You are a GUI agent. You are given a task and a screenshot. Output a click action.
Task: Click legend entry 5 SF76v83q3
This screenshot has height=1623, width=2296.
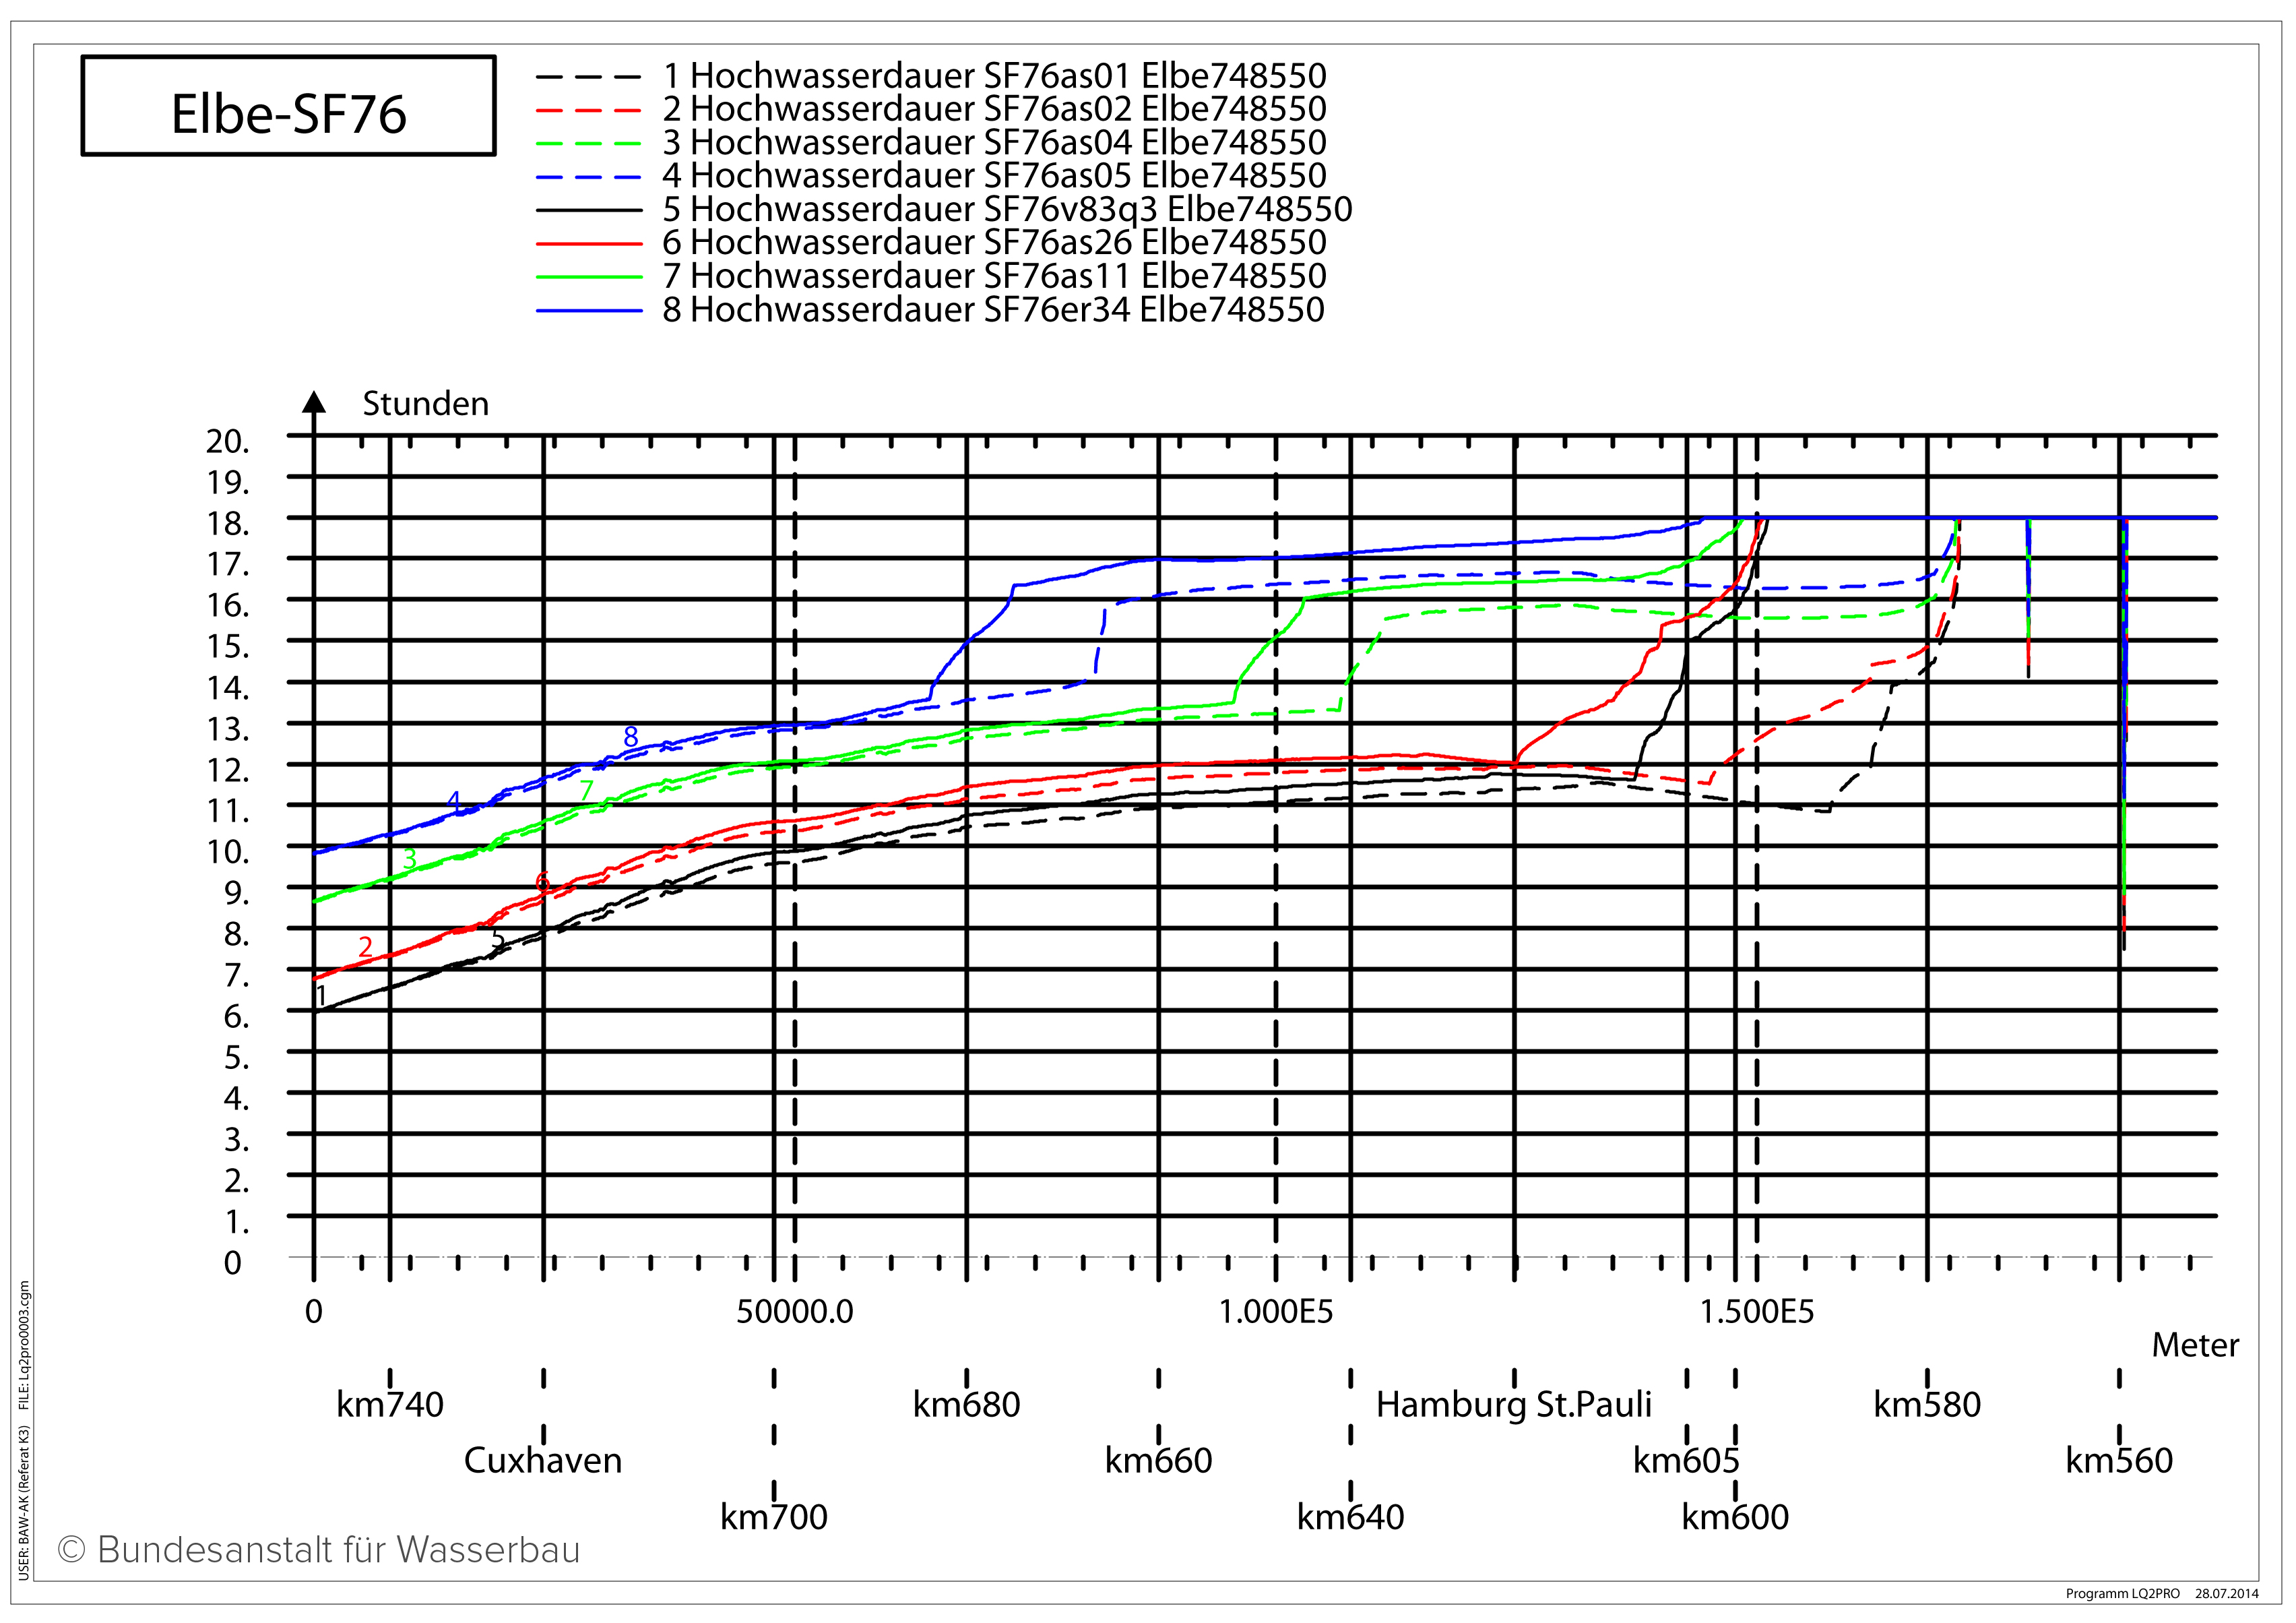point(1006,209)
